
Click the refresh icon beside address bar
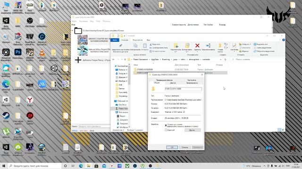pos(226,60)
